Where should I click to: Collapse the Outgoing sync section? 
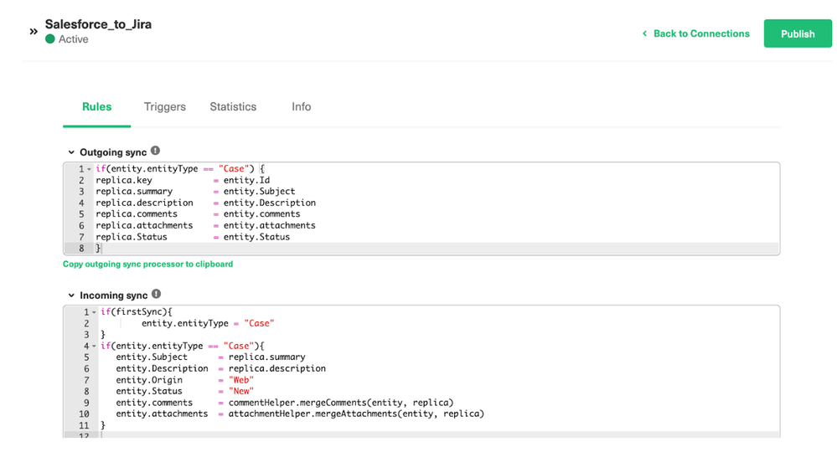71,152
